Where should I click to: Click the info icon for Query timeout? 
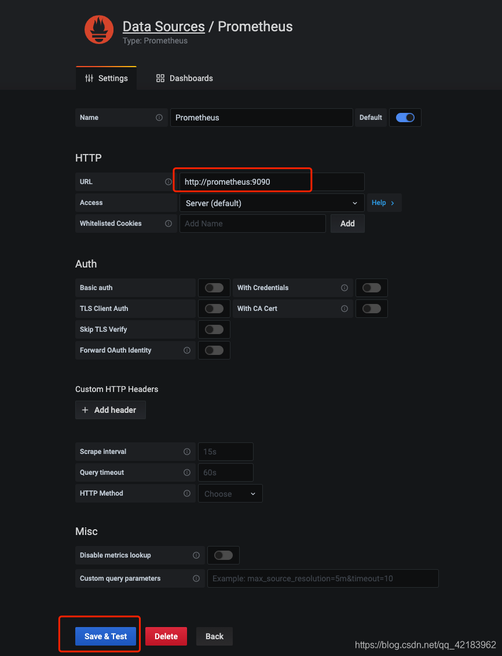tap(187, 472)
